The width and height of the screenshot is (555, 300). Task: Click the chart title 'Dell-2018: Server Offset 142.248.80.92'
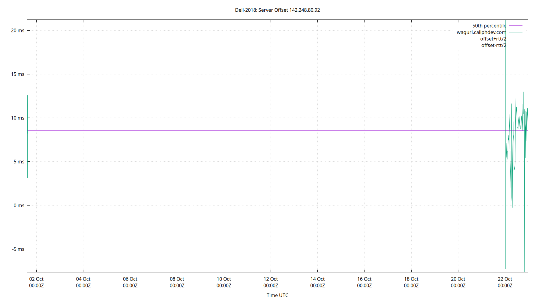pos(277,10)
